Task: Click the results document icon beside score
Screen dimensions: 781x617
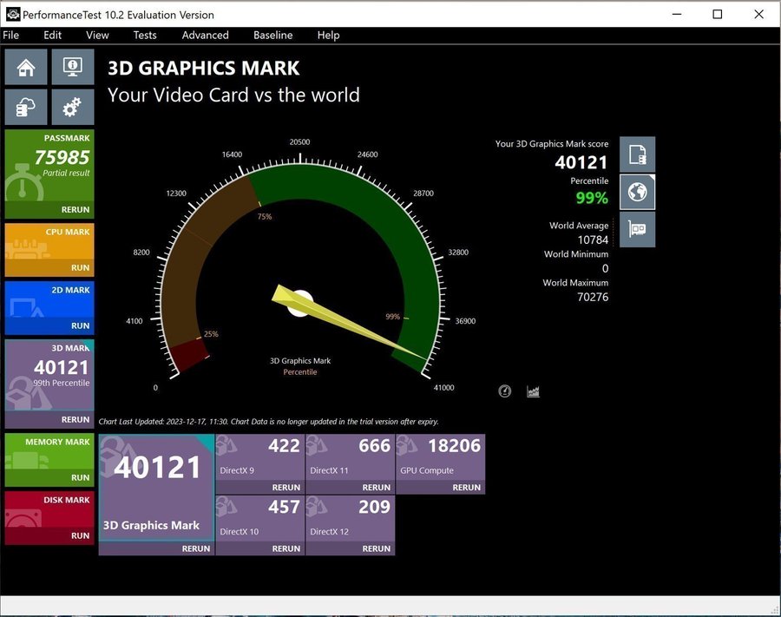Action: pos(638,154)
